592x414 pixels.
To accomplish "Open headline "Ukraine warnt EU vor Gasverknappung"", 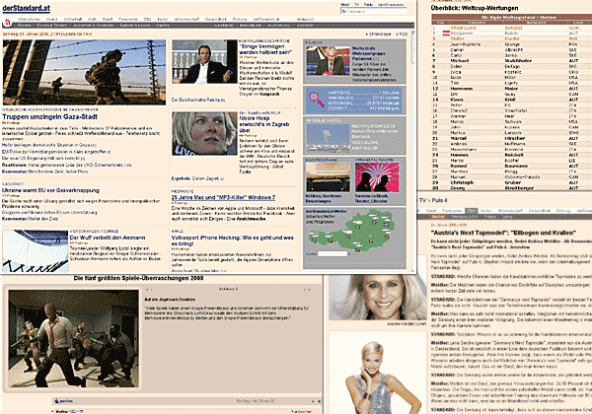I will [x=50, y=190].
